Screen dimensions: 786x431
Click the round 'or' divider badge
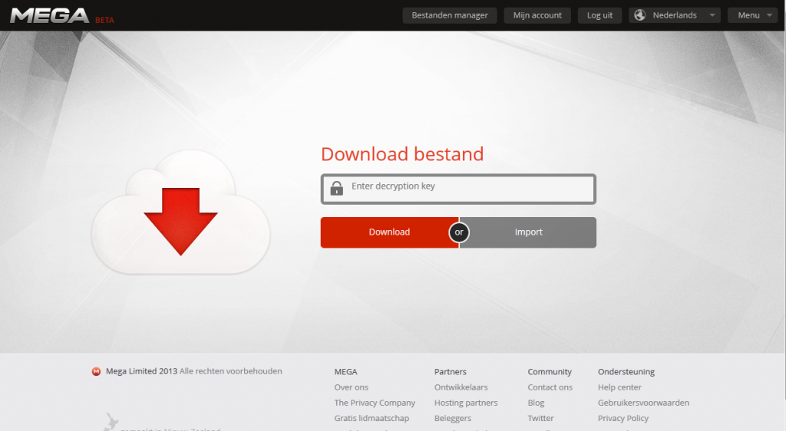coord(459,232)
